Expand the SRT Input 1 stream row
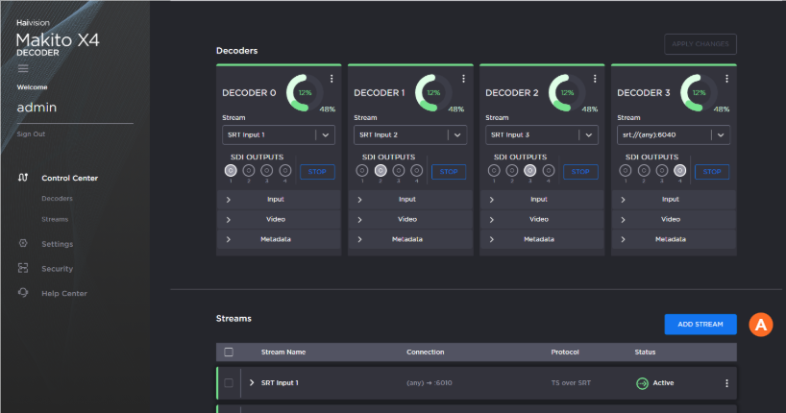 [252, 383]
